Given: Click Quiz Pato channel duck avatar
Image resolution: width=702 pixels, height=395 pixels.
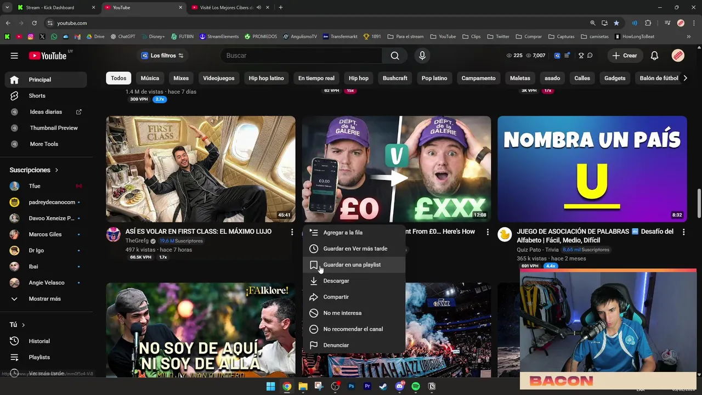Looking at the screenshot, I should click(505, 235).
